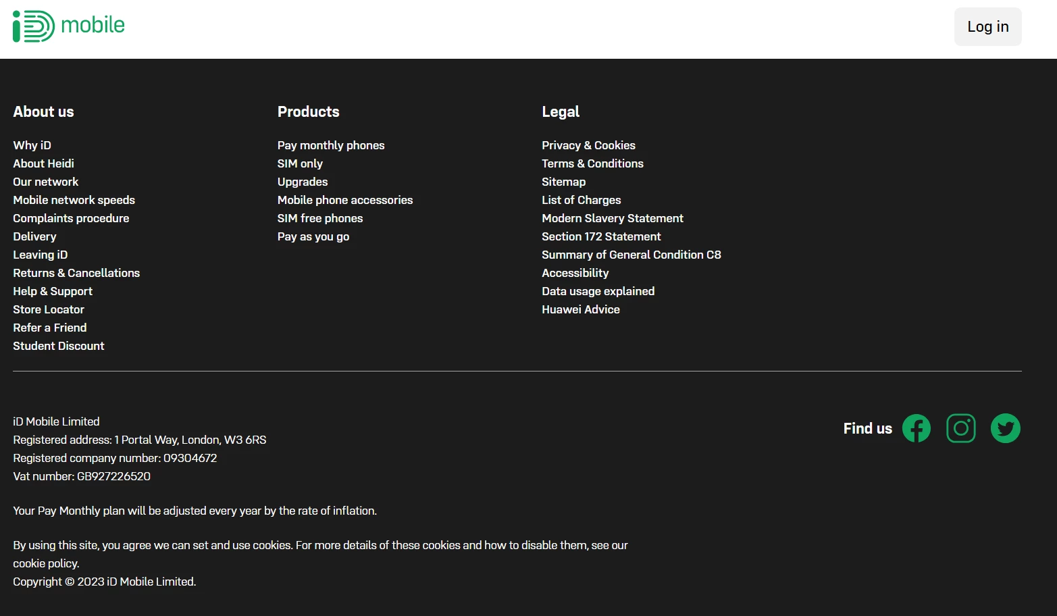
Task: Click the Refer a Friend link
Action: click(x=50, y=328)
